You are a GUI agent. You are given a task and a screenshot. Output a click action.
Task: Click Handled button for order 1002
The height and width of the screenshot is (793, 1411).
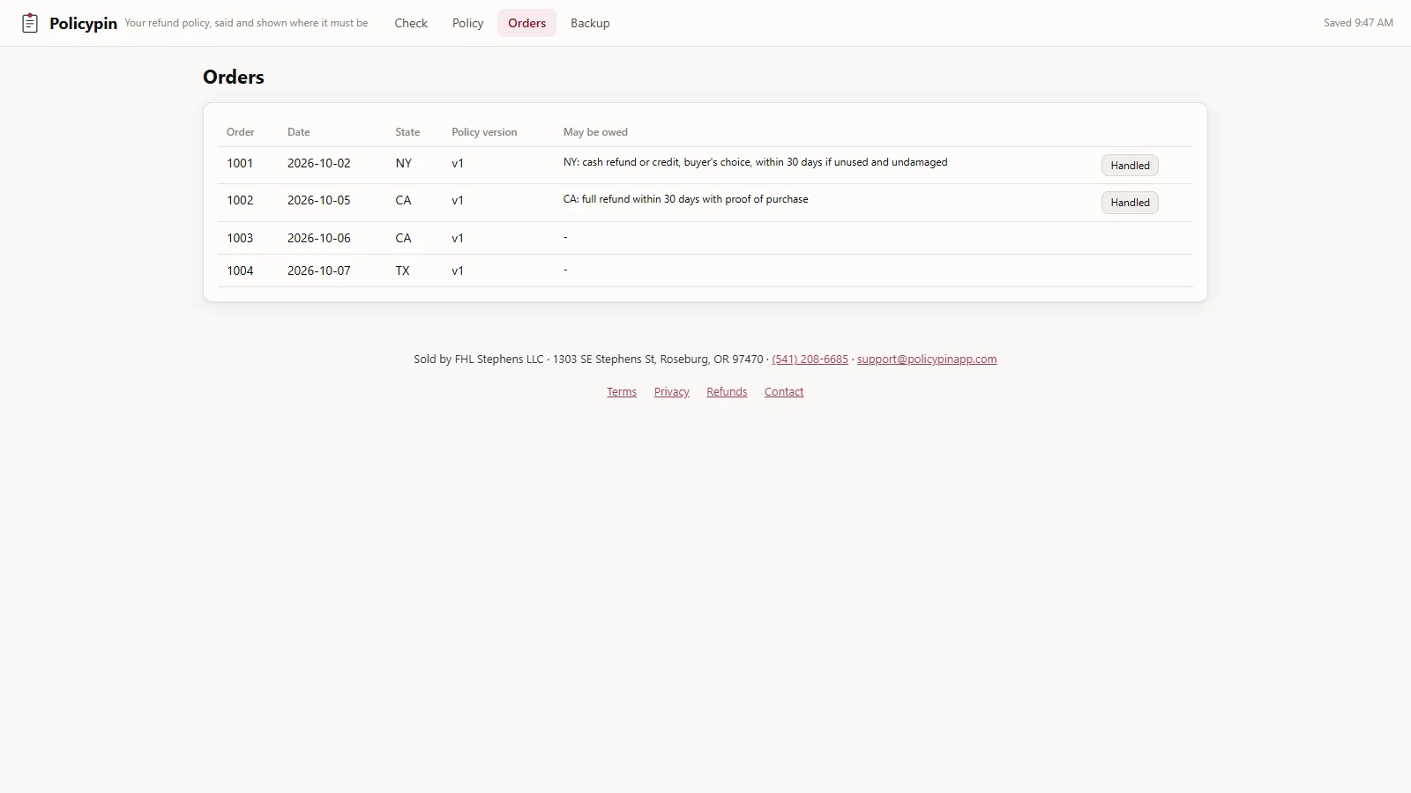(1130, 202)
